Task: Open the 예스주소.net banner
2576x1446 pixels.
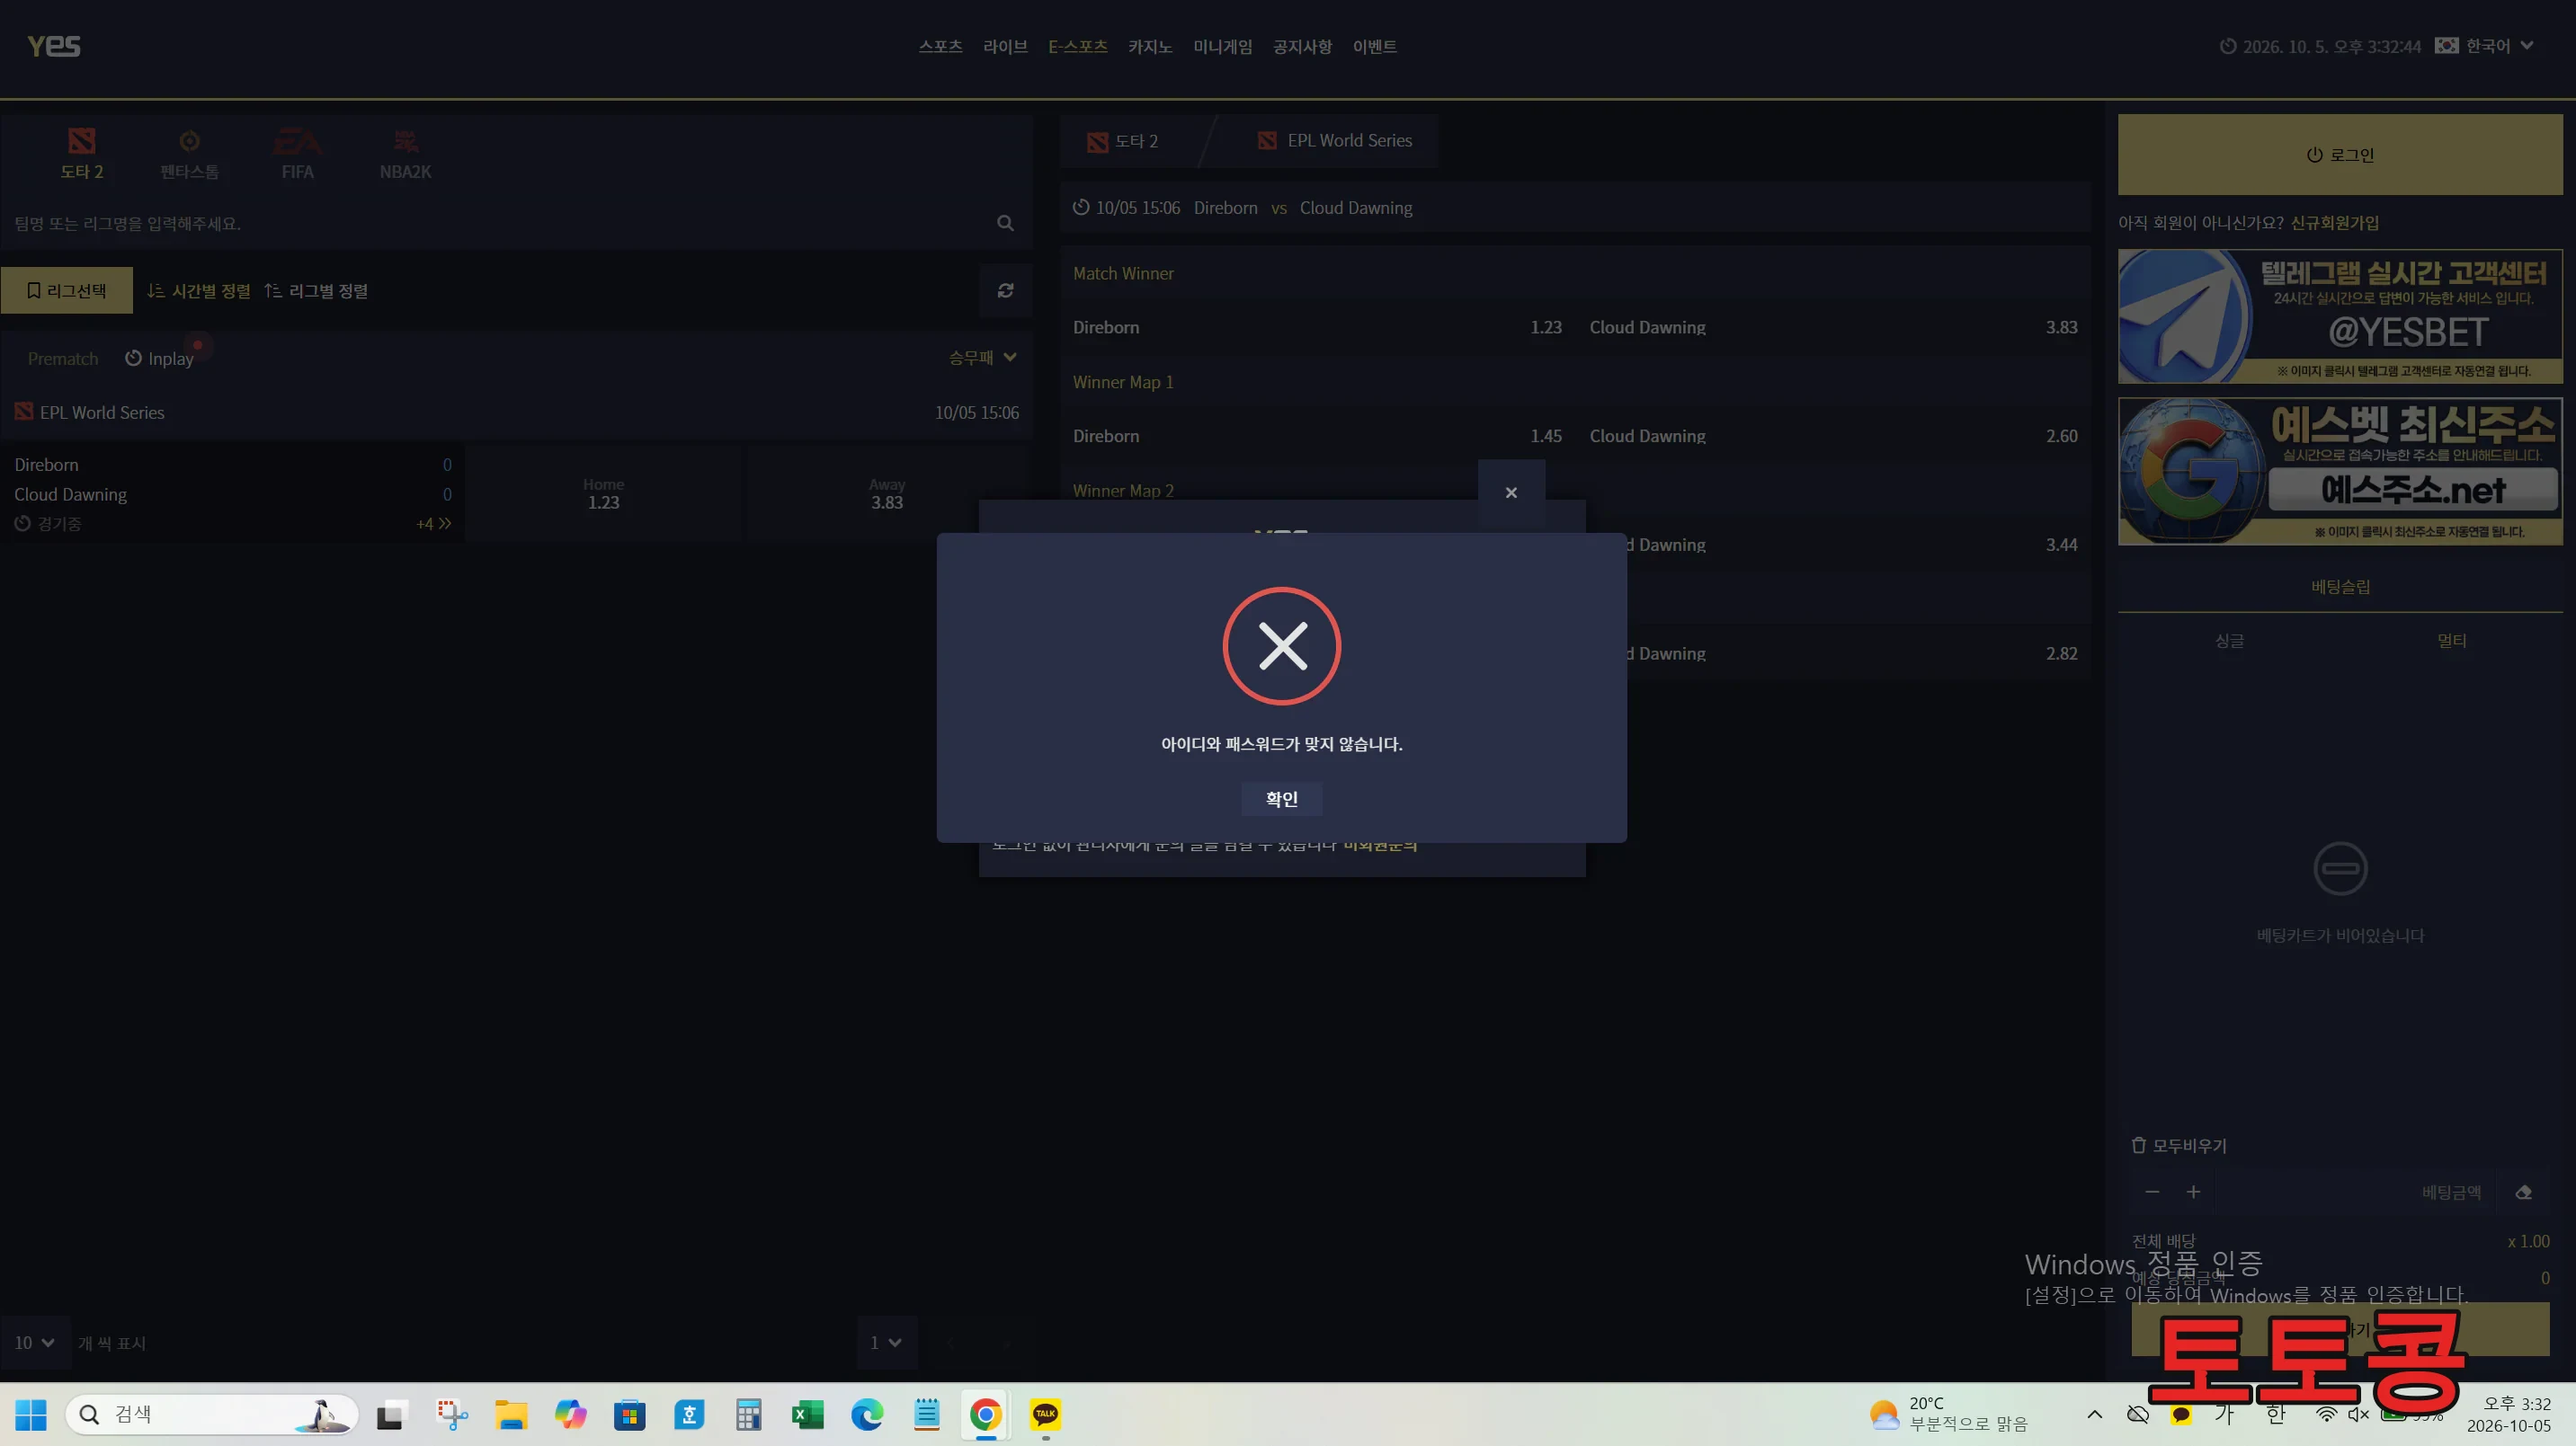Action: pyautogui.click(x=2340, y=472)
